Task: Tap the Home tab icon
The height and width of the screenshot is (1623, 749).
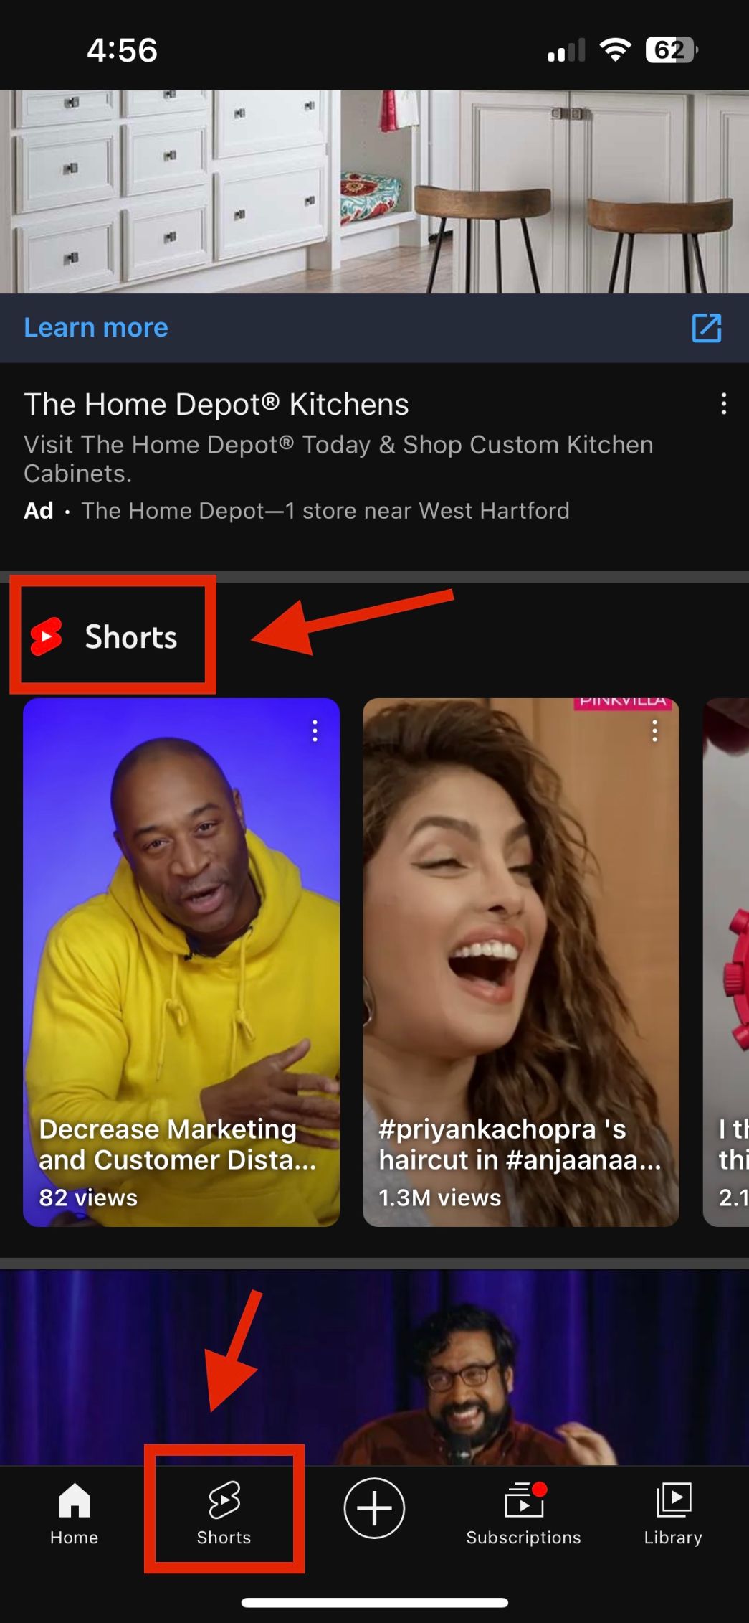Action: coord(74,1513)
